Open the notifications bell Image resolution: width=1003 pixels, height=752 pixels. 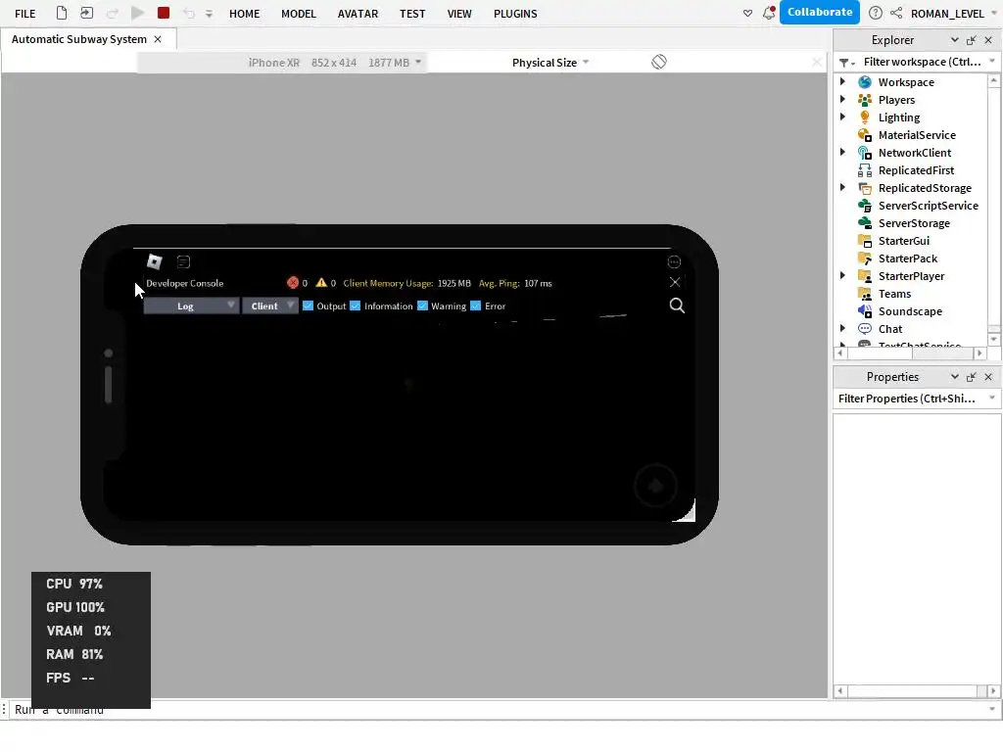tap(769, 13)
